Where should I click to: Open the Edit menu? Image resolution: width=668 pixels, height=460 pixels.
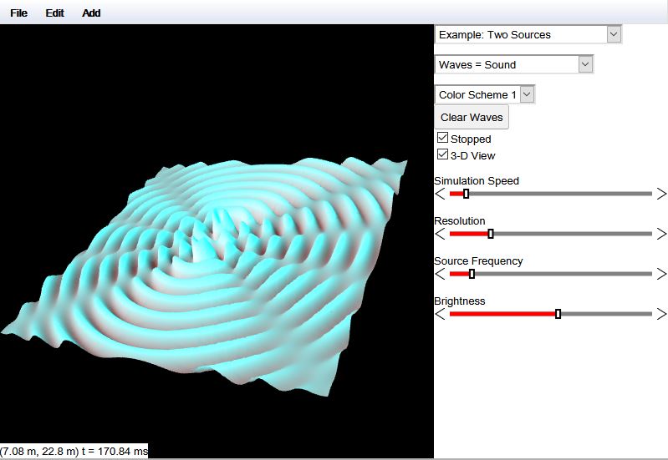pos(55,13)
